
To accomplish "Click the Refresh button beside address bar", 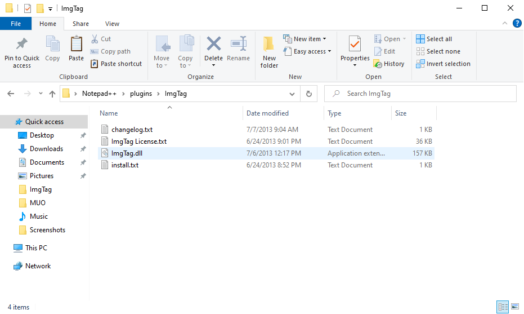I will click(x=309, y=94).
